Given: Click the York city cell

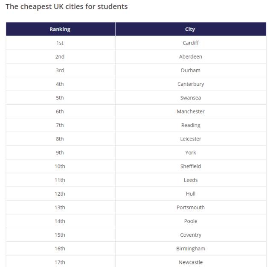Looking at the screenshot, I should tap(191, 153).
